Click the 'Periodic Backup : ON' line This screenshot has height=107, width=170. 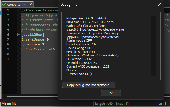coord(81,52)
